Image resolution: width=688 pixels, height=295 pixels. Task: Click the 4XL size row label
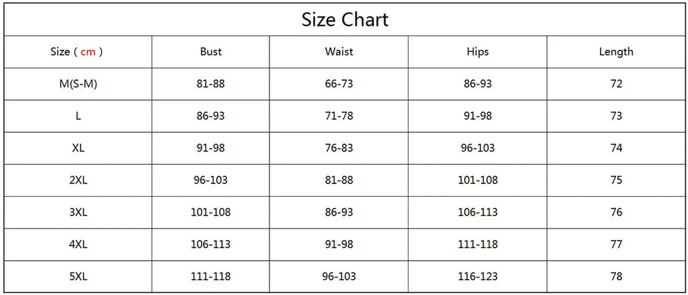pos(78,245)
